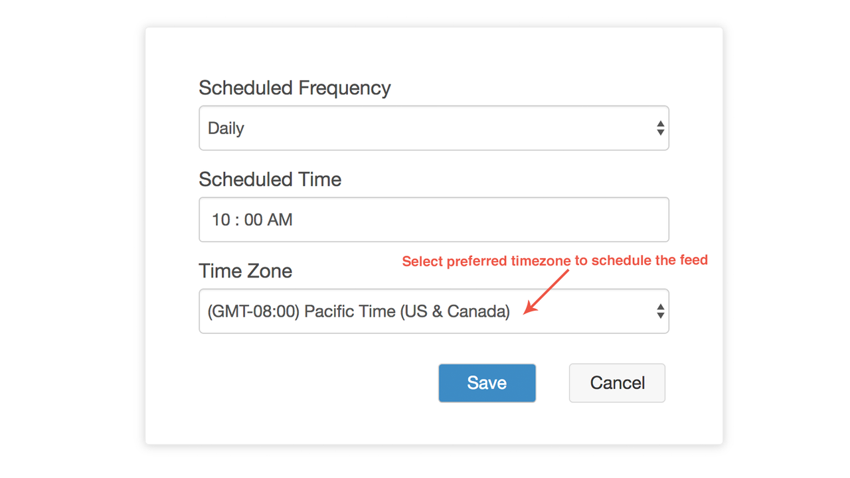
Task: Click the up arrow on the frequency selector
Action: [660, 124]
